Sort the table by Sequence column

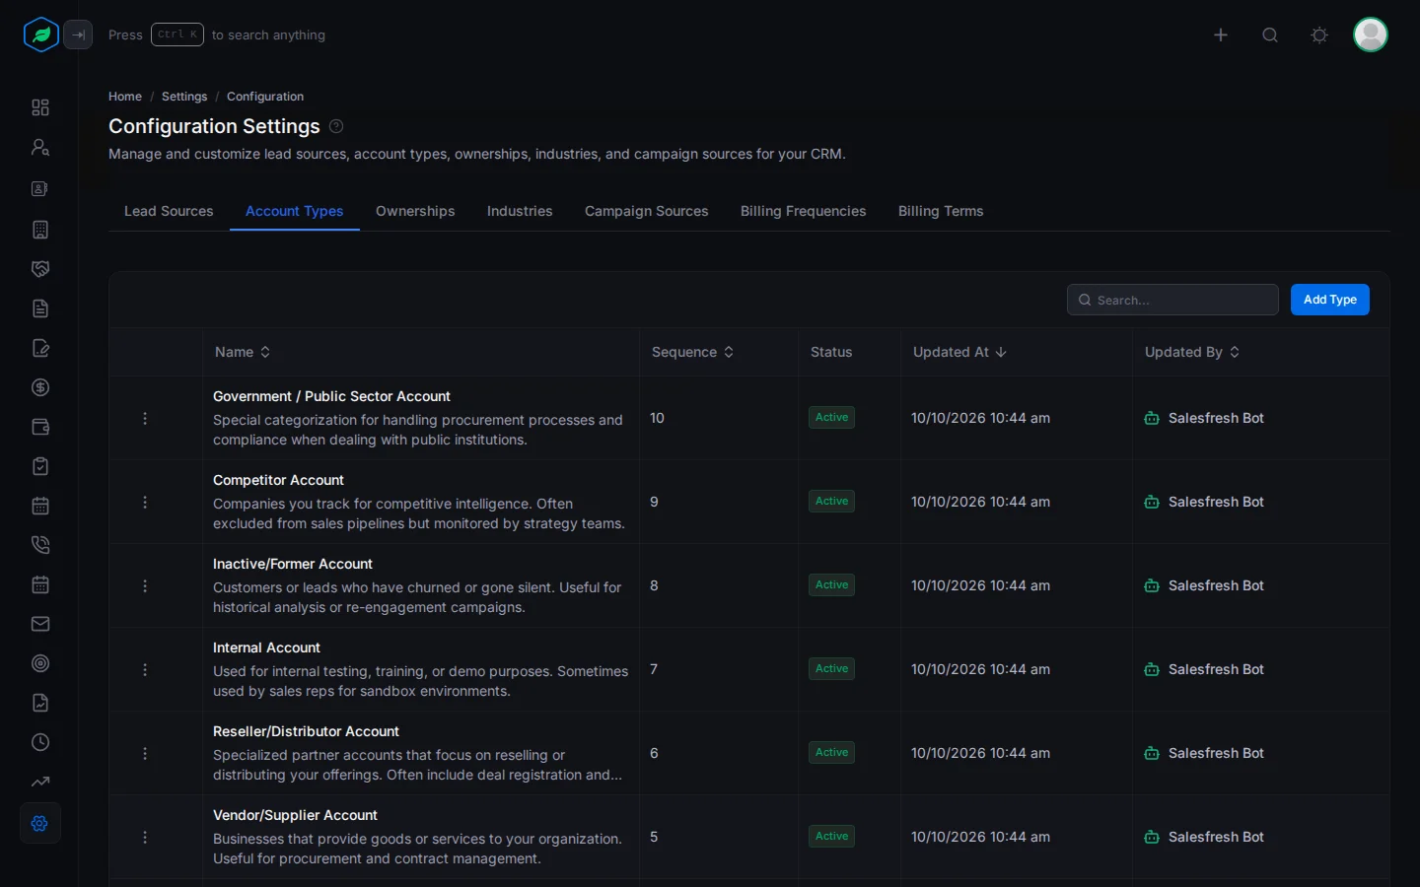click(693, 352)
